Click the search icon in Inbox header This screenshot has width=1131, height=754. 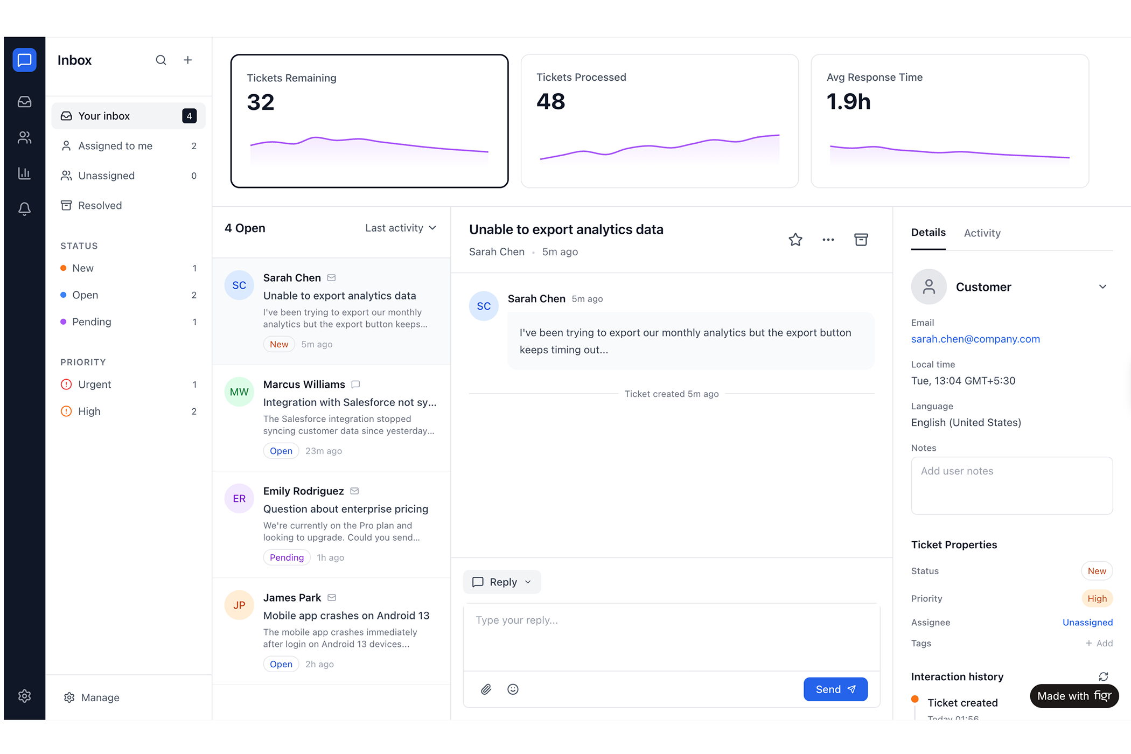tap(160, 60)
